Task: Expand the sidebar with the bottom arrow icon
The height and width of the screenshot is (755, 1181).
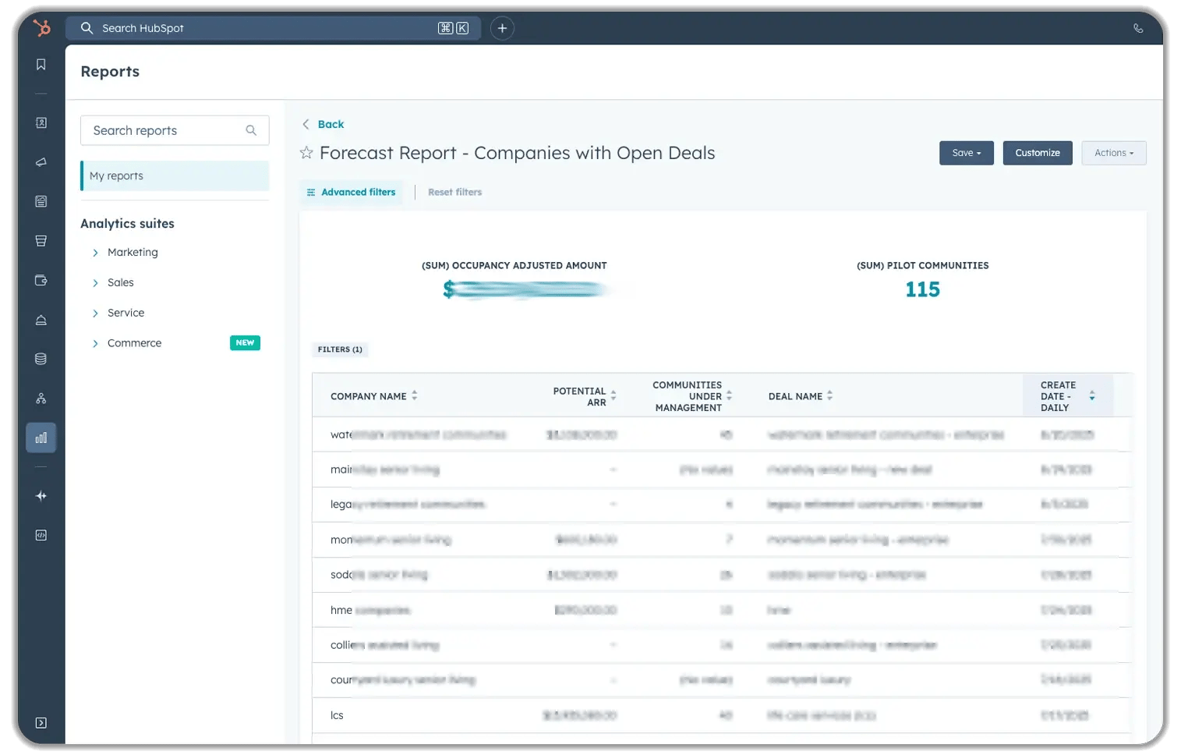Action: coord(41,722)
